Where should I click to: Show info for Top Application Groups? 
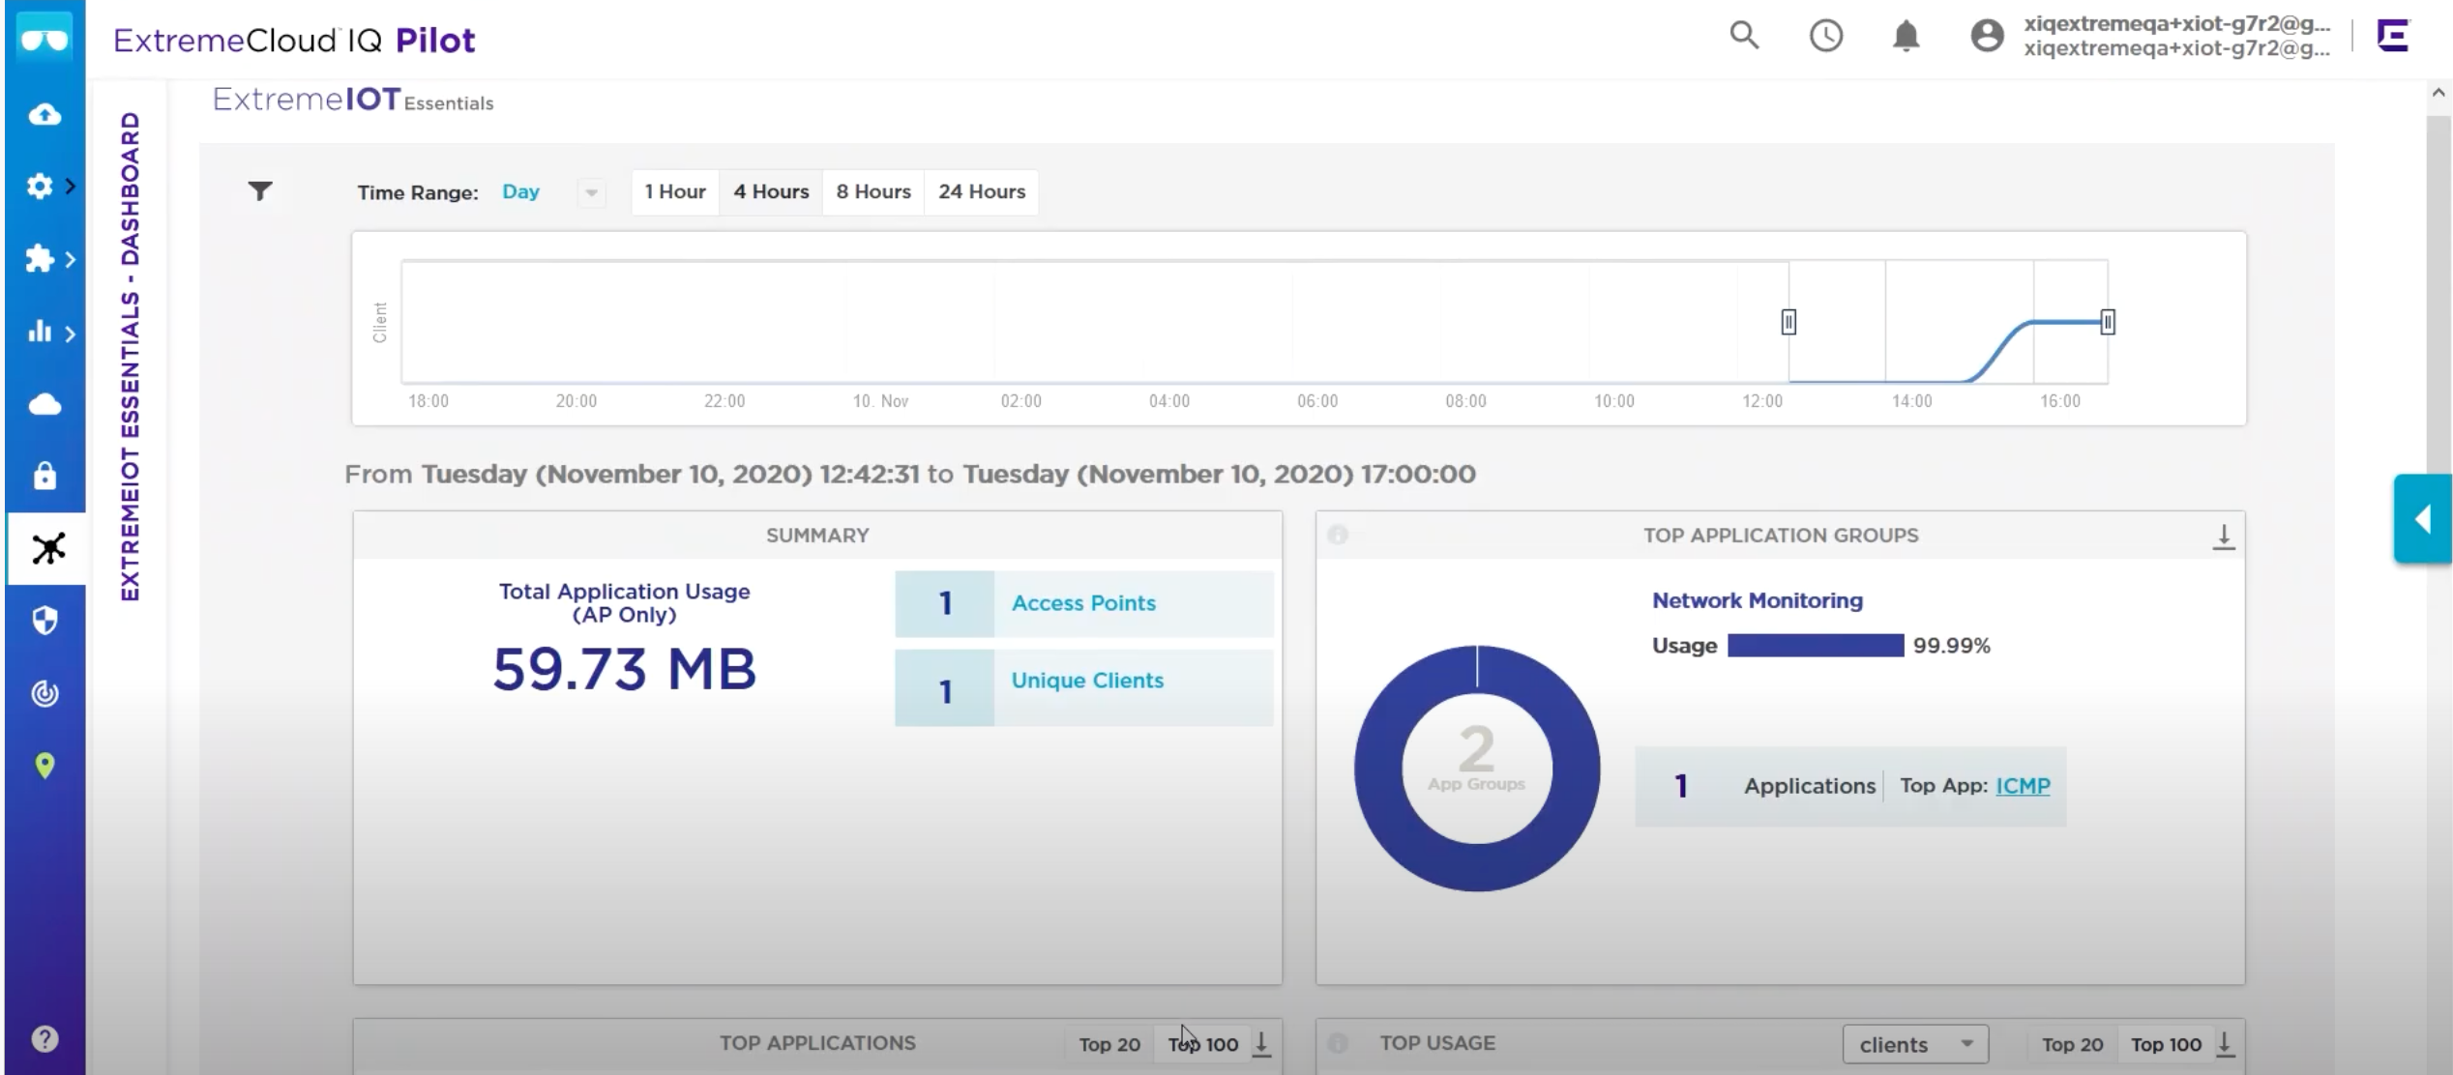[1338, 535]
